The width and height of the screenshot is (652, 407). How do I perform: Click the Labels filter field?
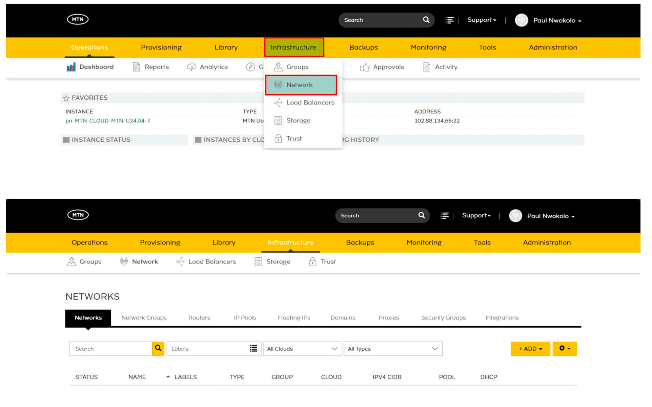[214, 349]
